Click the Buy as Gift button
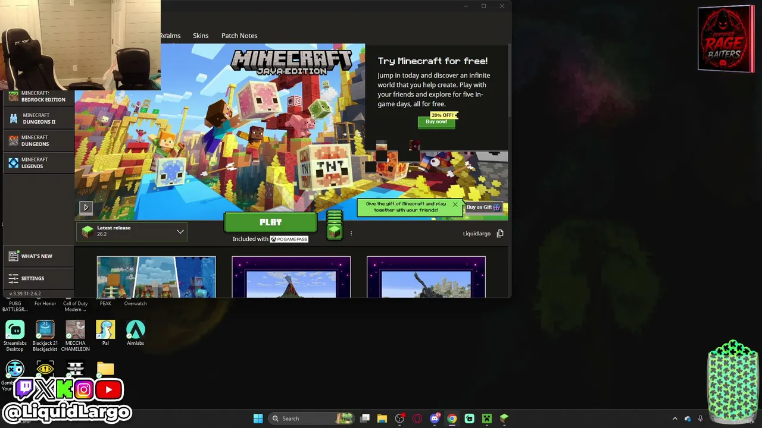 click(483, 207)
